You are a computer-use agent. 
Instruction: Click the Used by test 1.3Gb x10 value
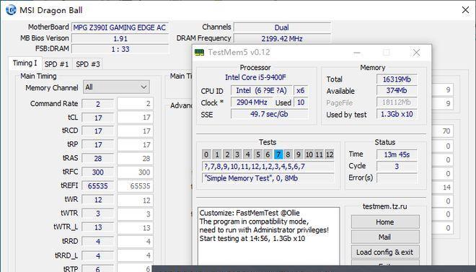coord(397,114)
